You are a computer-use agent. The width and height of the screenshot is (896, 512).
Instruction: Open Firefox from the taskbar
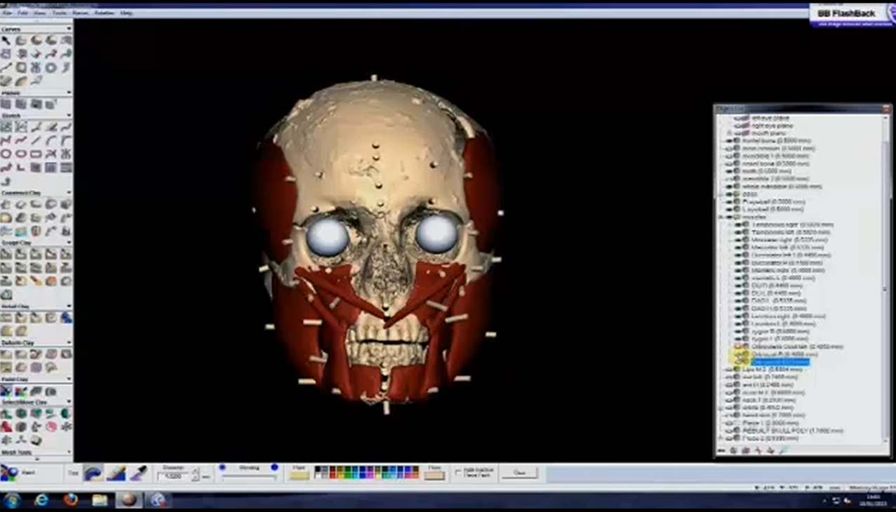tap(71, 500)
